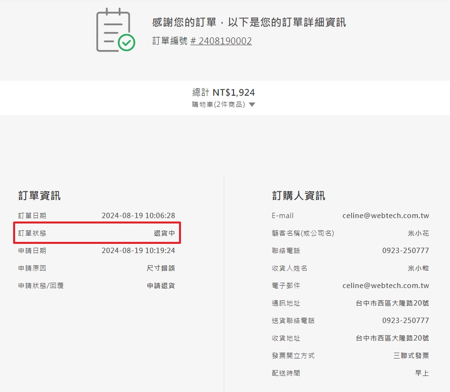Click application date 2024-08-19 10:19:24

point(138,251)
